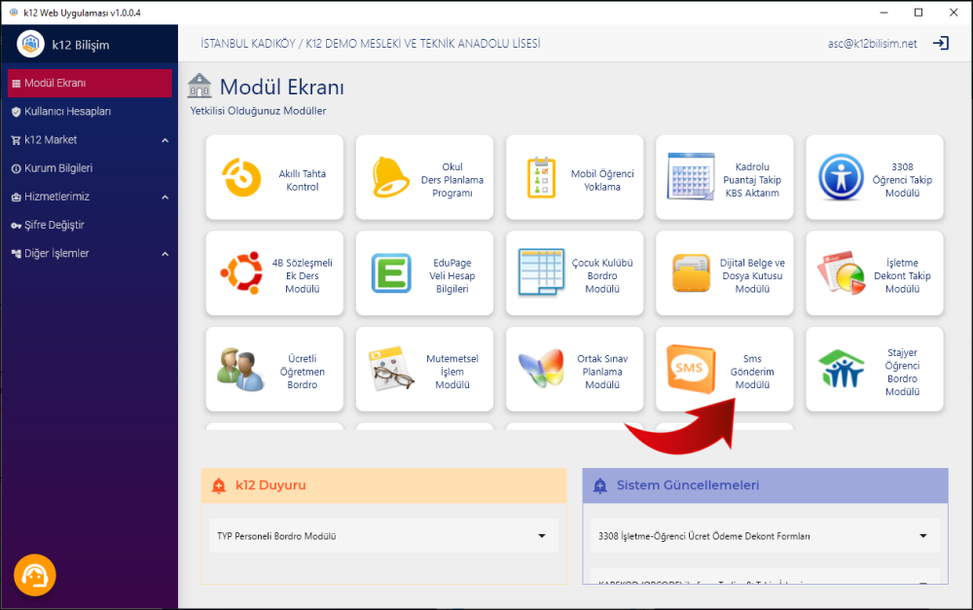Click the Sistem Güncellemeleri panel header
Image resolution: width=973 pixels, height=610 pixels.
point(765,485)
